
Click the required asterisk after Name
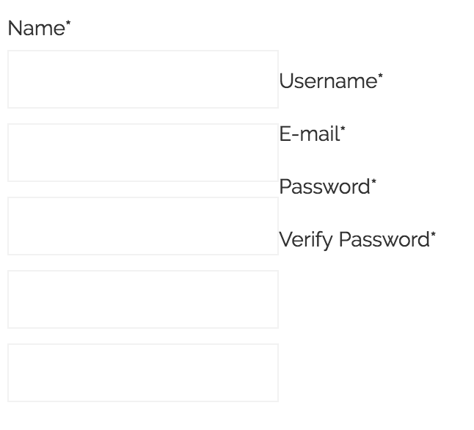coord(68,23)
